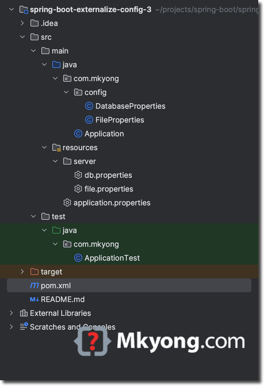264x386 pixels.
Task: Select the Application class icon
Action: coord(78,133)
